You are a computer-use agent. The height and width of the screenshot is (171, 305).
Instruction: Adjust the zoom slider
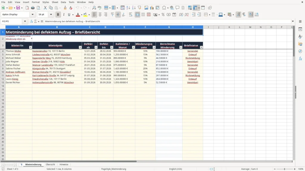tap(284, 169)
